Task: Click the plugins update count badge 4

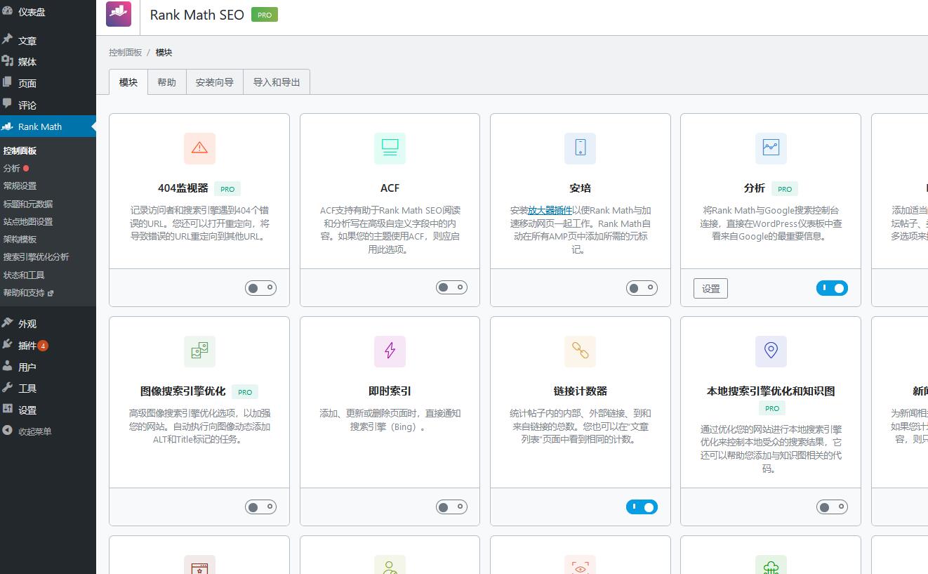Action: 44,346
